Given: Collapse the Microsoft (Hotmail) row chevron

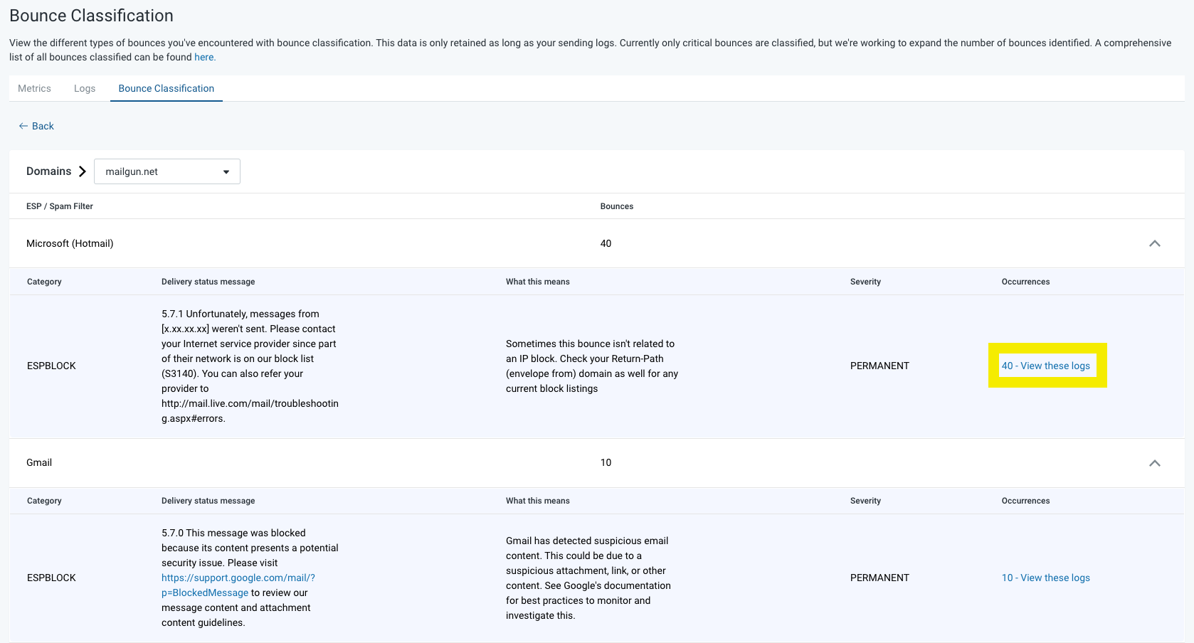Looking at the screenshot, I should (1154, 243).
